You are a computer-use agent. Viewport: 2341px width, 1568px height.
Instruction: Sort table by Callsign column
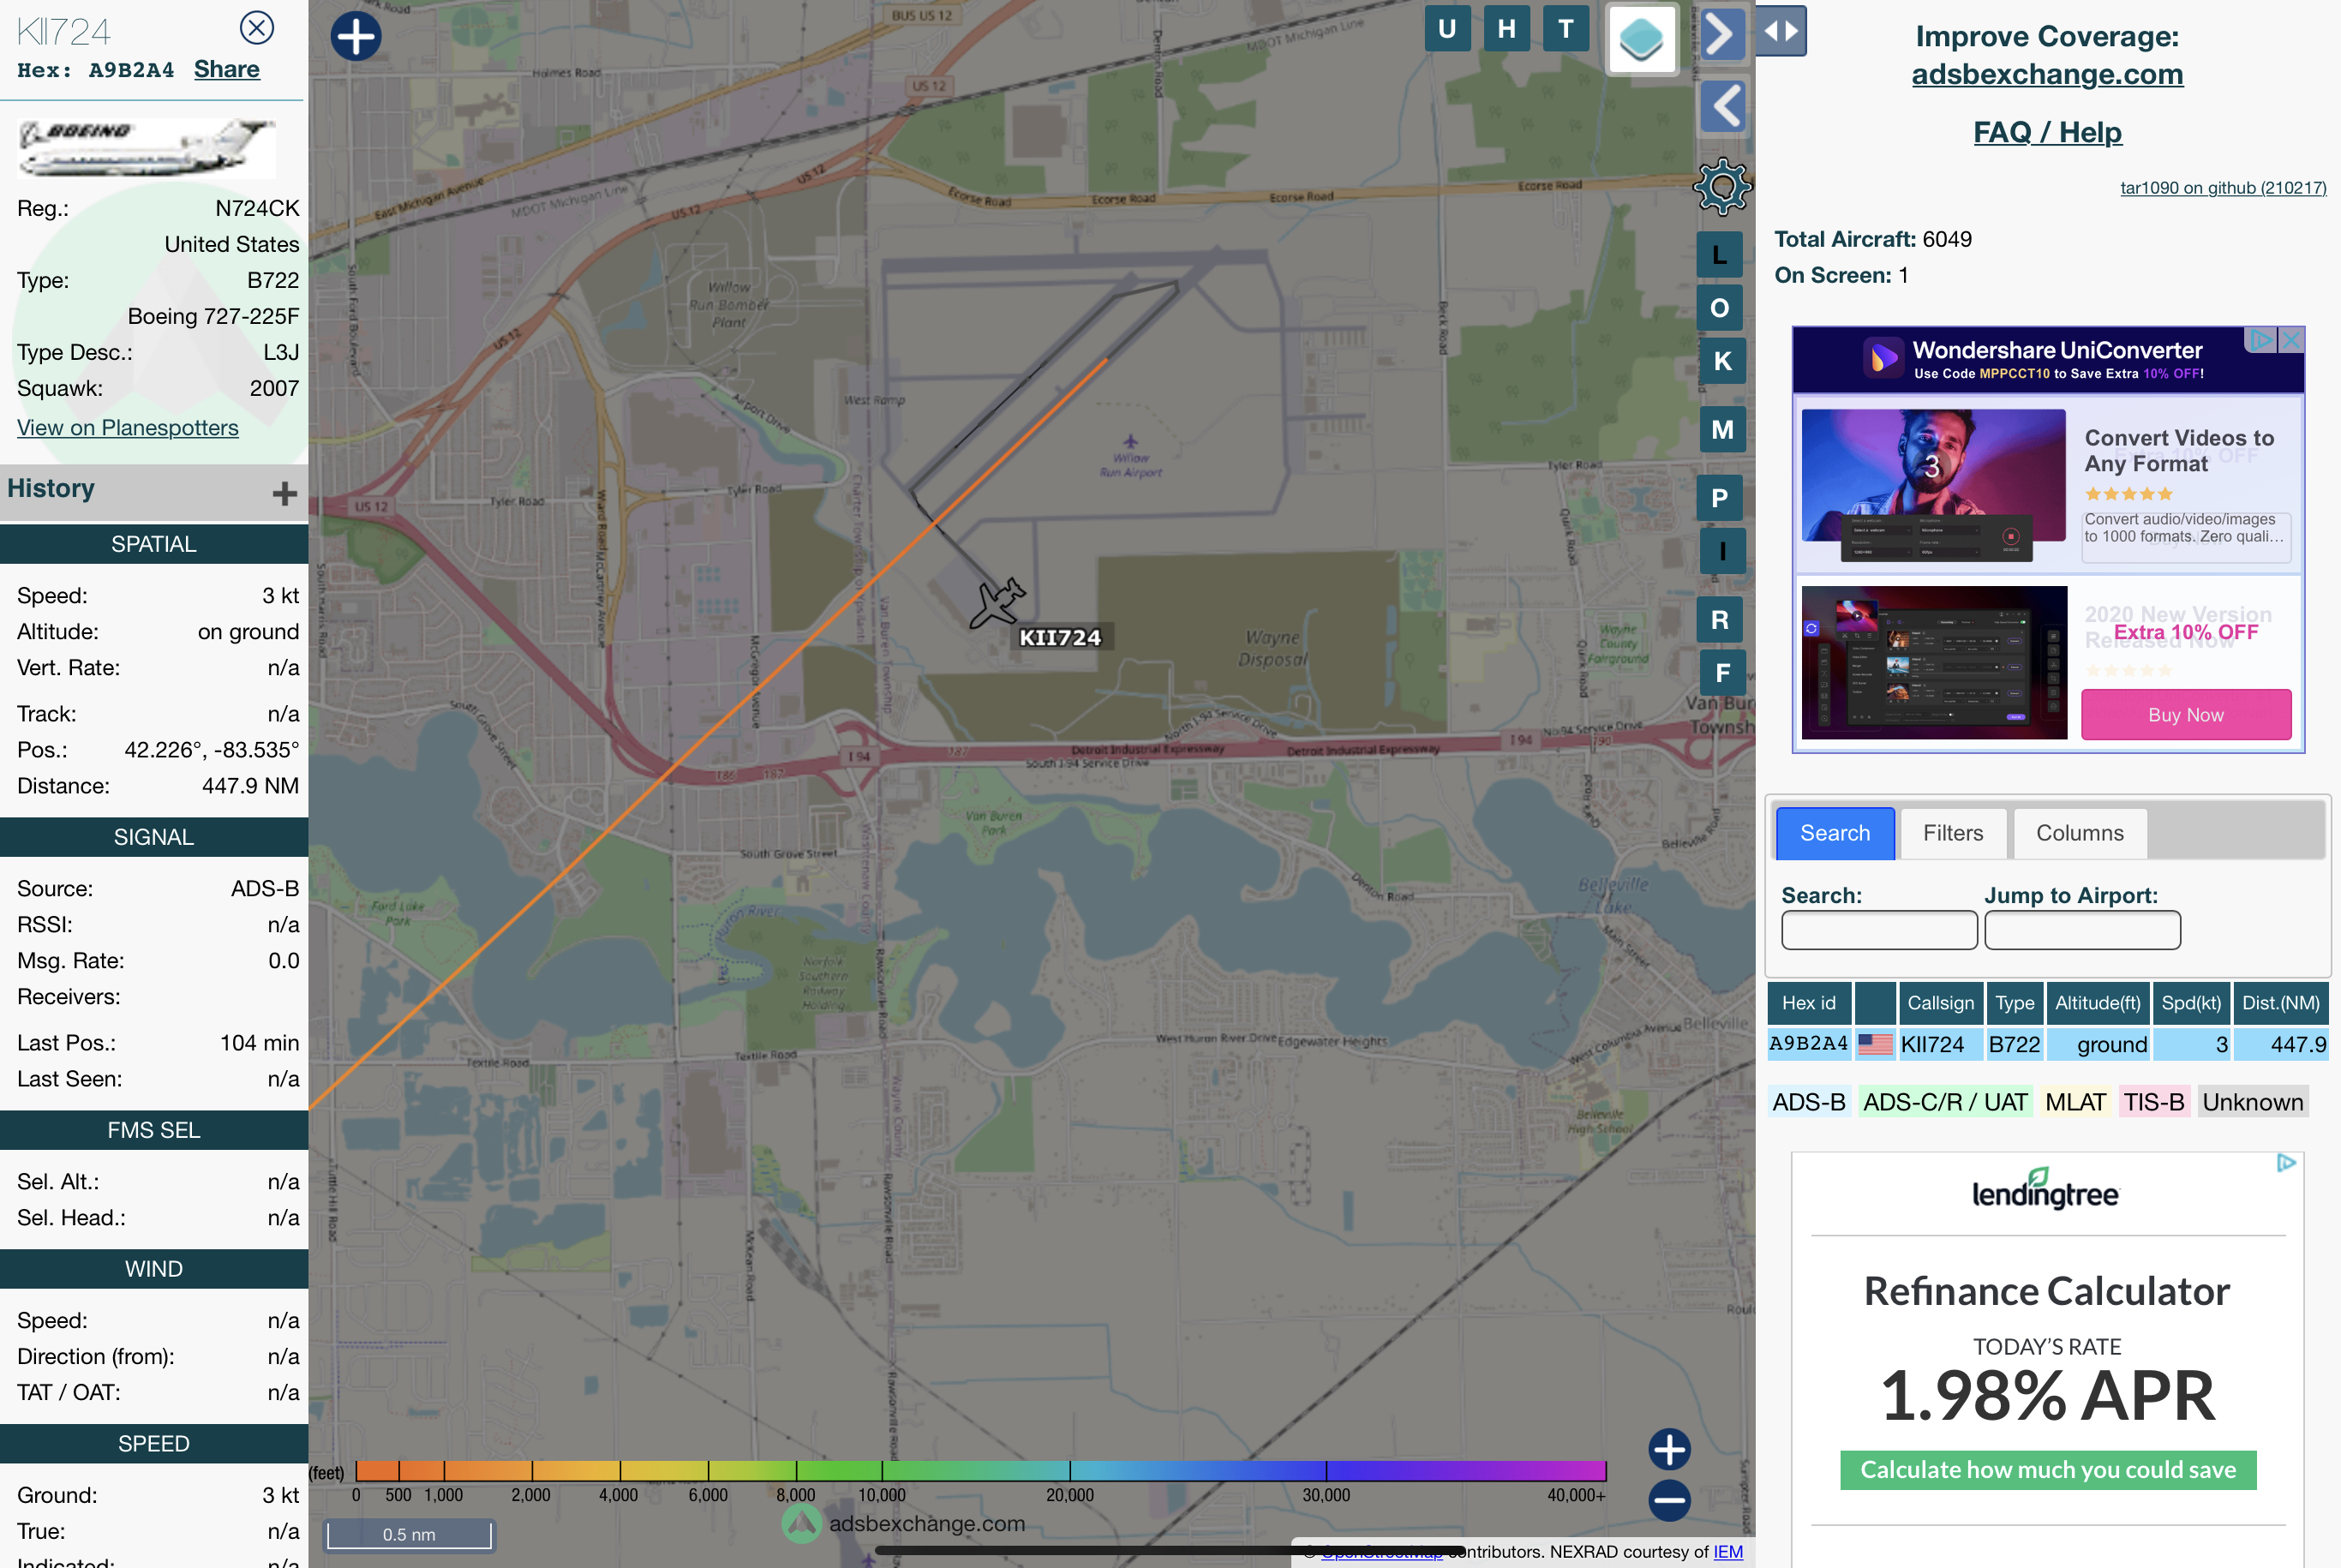click(1940, 1003)
